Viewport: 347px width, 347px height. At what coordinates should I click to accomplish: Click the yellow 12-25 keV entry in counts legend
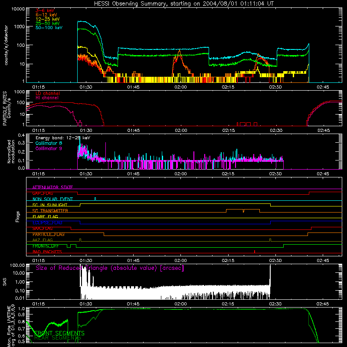click(x=48, y=19)
